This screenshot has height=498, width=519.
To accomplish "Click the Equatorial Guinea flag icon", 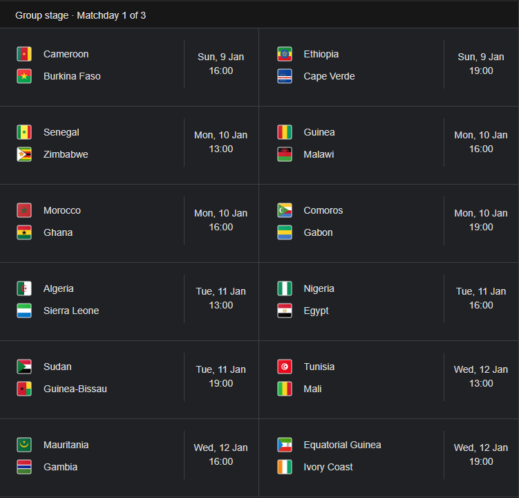I will pos(285,445).
